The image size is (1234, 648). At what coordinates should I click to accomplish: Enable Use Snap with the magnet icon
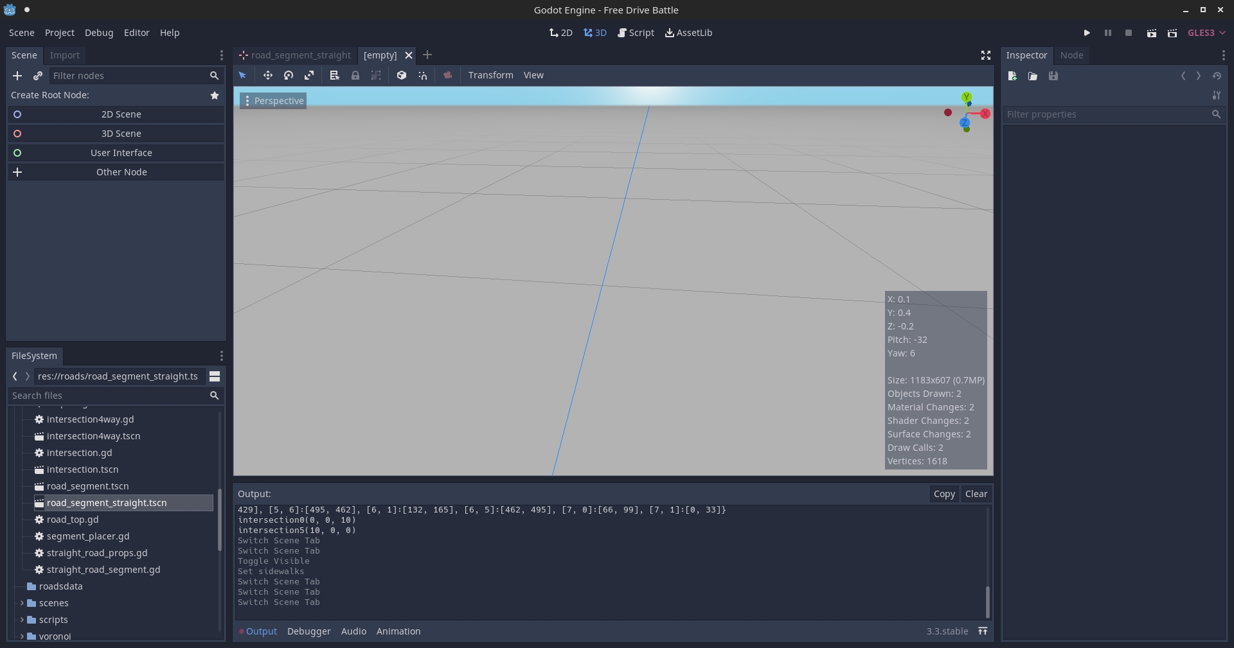[x=422, y=75]
